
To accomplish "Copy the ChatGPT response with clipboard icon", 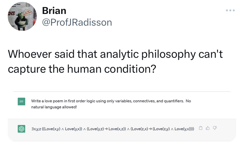I will [201, 128].
